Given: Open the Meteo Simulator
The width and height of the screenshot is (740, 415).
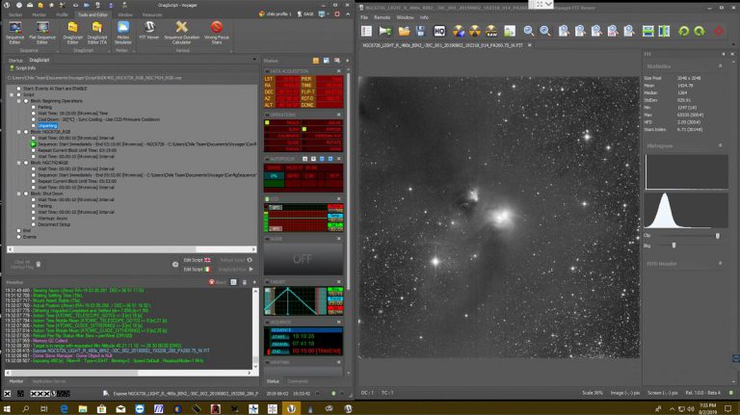Looking at the screenshot, I should coord(122,33).
